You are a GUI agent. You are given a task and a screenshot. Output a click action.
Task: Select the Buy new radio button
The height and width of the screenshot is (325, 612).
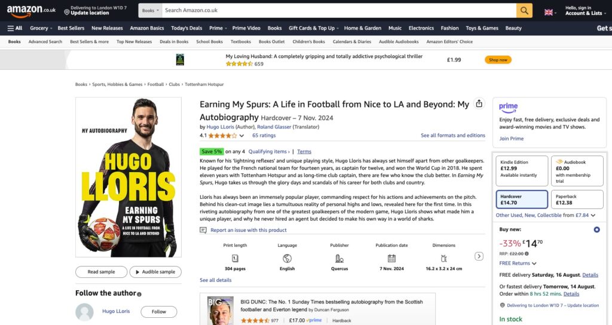point(596,229)
